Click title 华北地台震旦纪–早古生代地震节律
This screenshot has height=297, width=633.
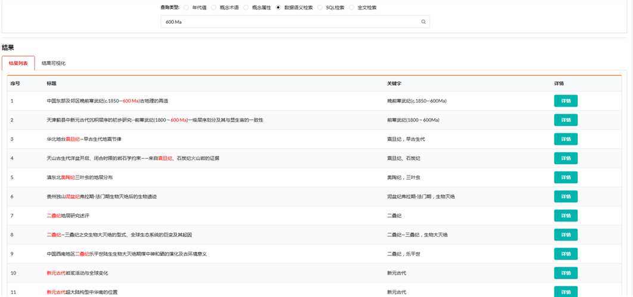tap(84, 139)
